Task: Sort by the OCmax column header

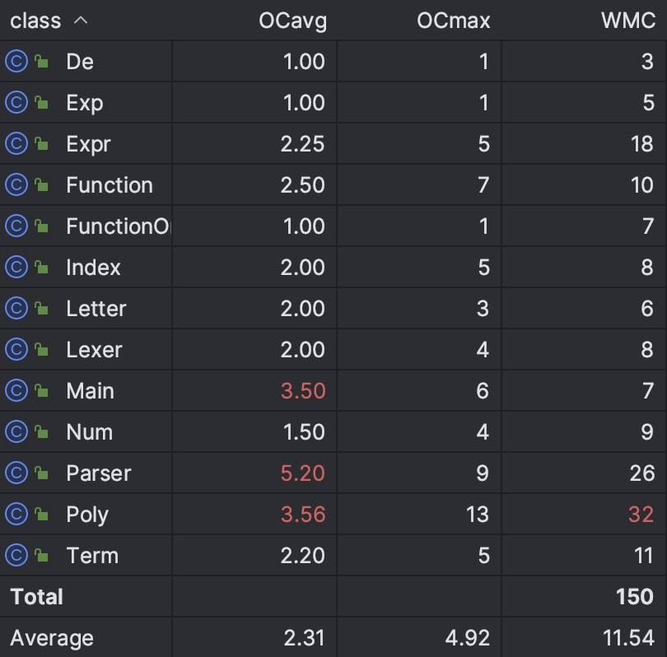Action: tap(454, 21)
